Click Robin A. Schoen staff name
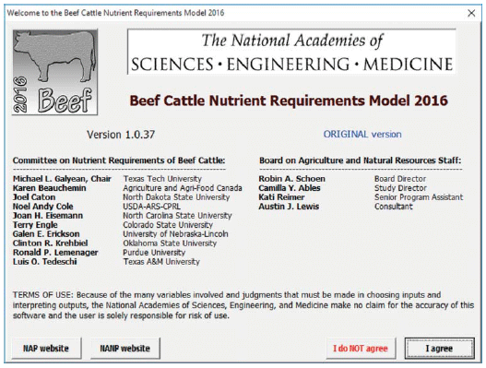This screenshot has width=486, height=368. [292, 179]
